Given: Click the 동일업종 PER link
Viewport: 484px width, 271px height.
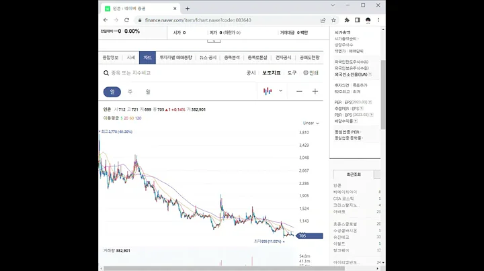Looking at the screenshot, I should pyautogui.click(x=348, y=132).
